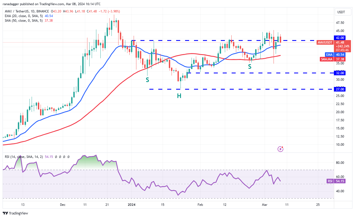Click the purple lightning bolt event icon
This screenshot has width=355, height=218.
click(281, 149)
